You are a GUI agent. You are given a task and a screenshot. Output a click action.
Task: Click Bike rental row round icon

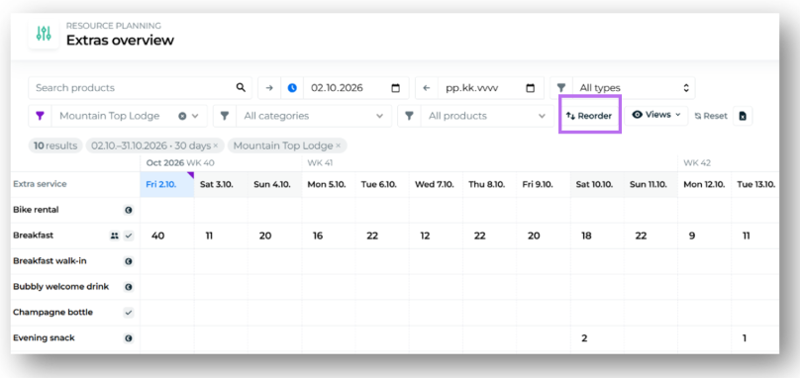coord(129,210)
